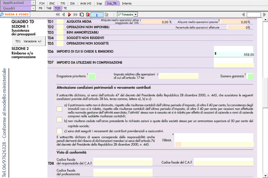Check the Erogazione prioritaria box

click(x=92, y=76)
